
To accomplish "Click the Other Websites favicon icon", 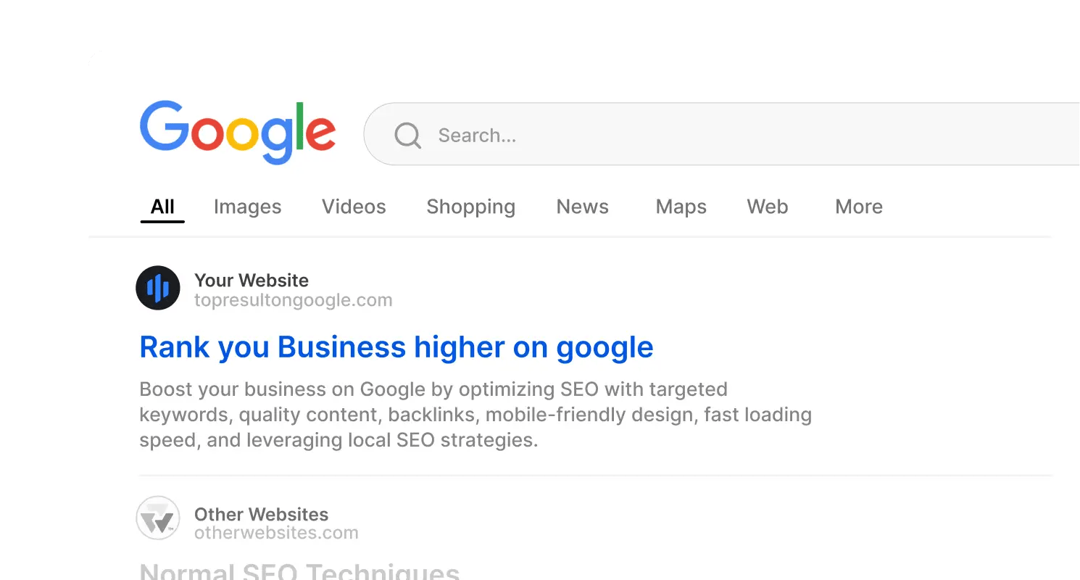I will click(x=158, y=518).
